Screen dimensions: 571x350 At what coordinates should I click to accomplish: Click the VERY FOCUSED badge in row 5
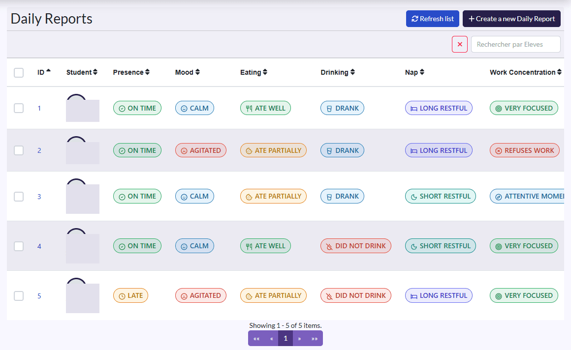coord(524,295)
